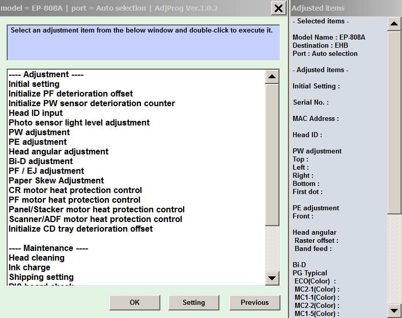Click 'Band feed :' entry
Viewport: 402px width, 318px height.
(x=313, y=249)
